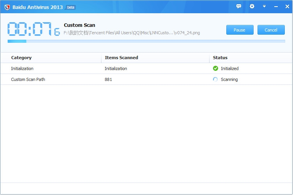Click the green Initialized checkmark icon

tap(215, 69)
